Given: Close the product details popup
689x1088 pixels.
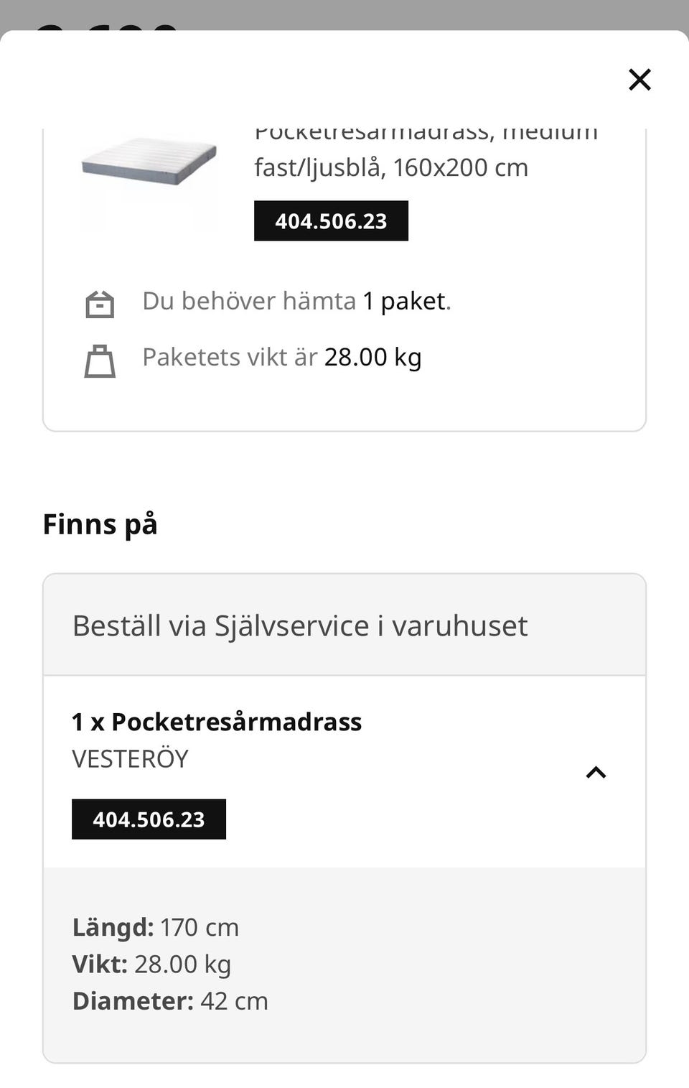Looking at the screenshot, I should coord(639,79).
